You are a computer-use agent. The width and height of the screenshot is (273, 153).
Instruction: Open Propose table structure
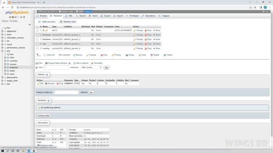[56, 63]
